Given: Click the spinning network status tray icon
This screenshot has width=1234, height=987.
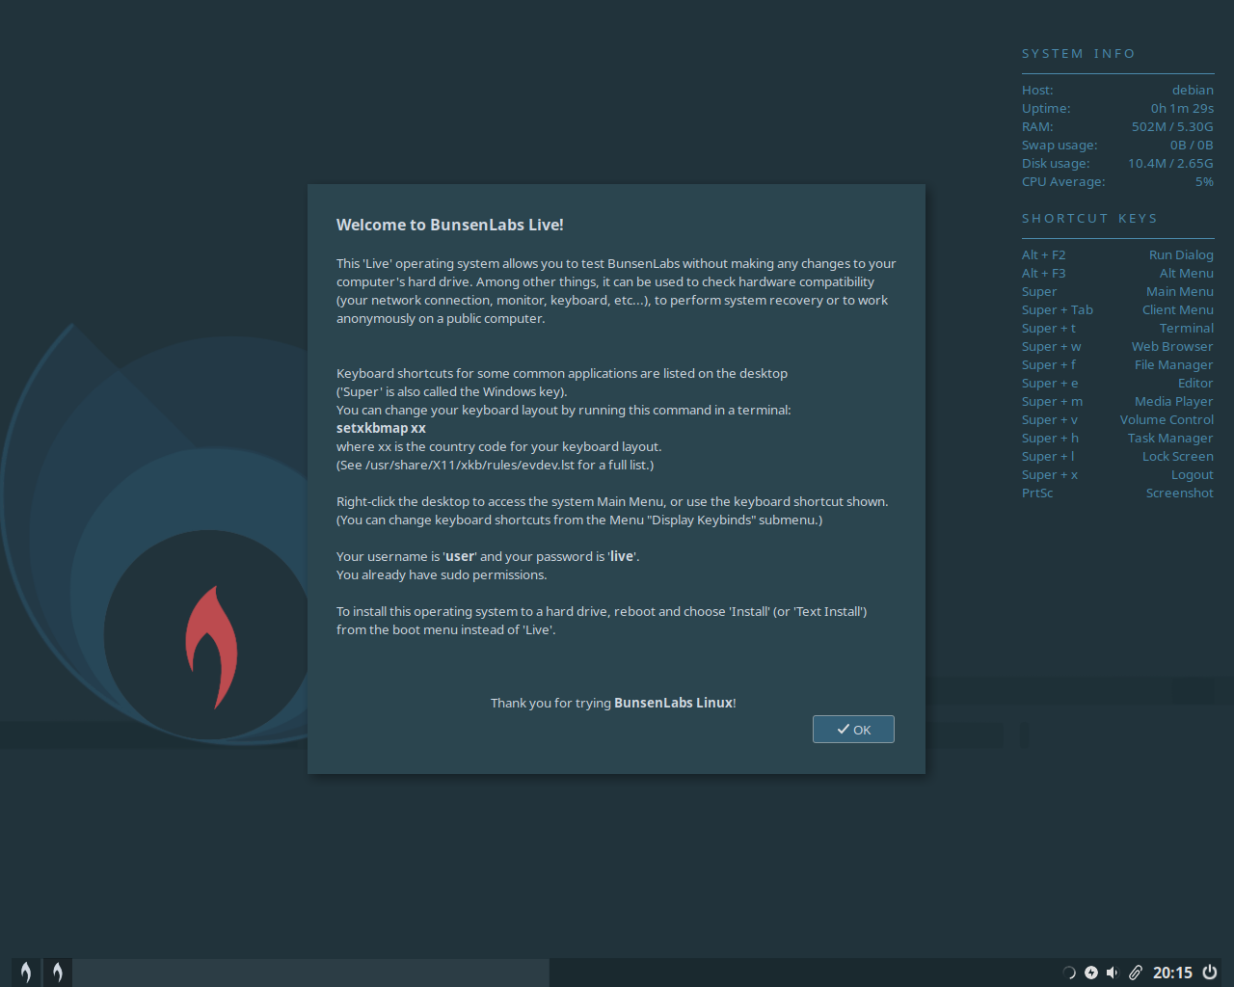Looking at the screenshot, I should point(1068,973).
